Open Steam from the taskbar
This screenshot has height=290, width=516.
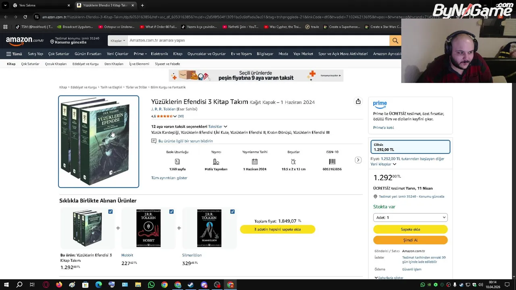191,285
